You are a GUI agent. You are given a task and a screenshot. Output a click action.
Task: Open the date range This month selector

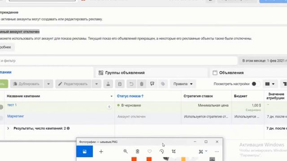(264, 61)
